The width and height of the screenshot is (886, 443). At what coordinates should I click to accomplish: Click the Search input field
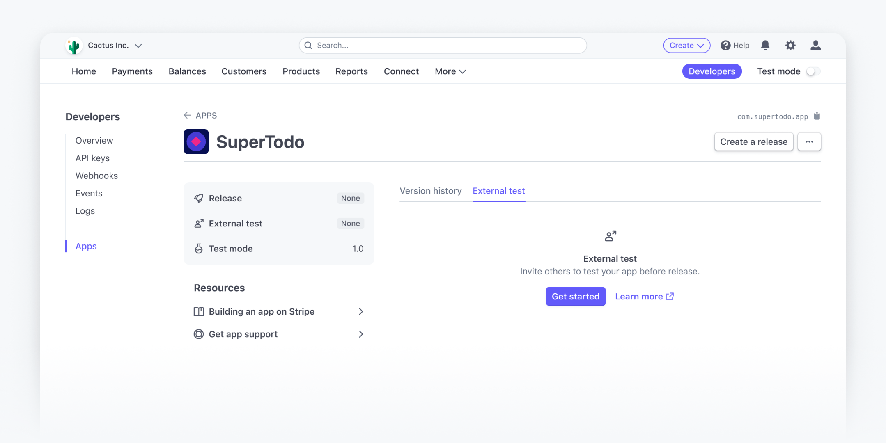coord(443,46)
